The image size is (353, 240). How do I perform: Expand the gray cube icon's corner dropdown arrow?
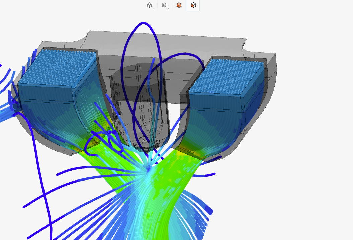pos(168,8)
